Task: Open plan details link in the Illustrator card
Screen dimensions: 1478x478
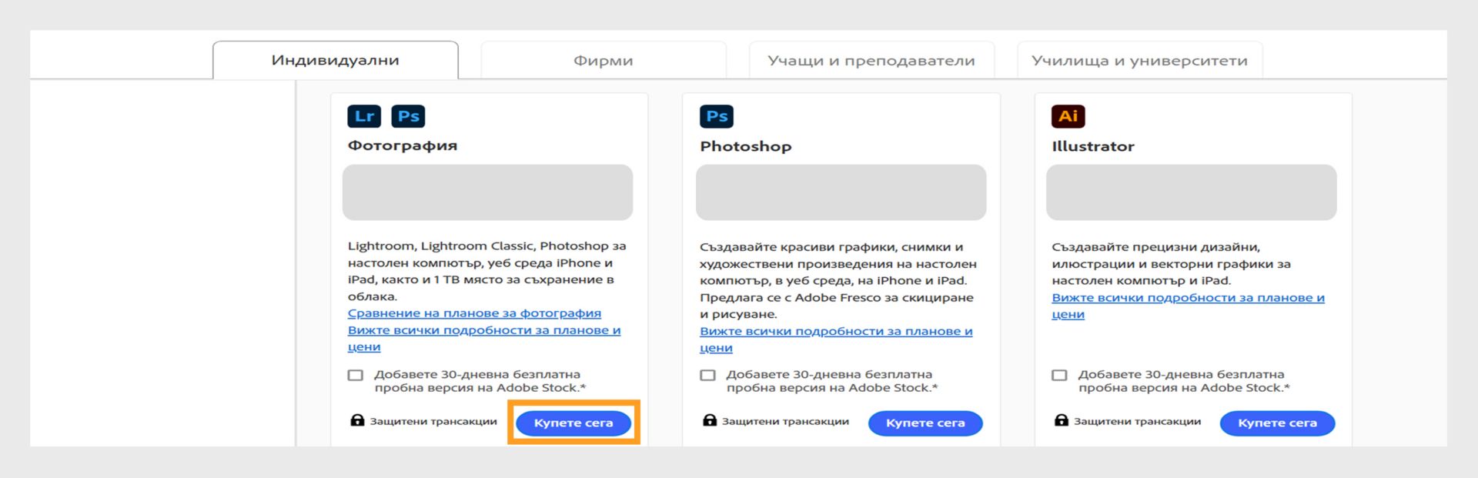Action: [x=1187, y=299]
